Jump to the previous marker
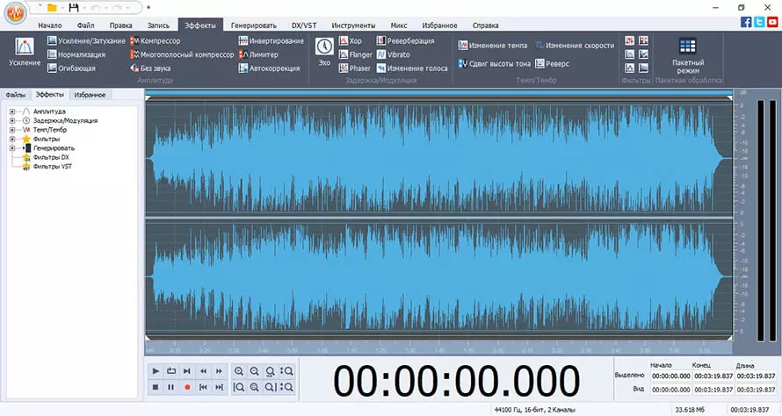This screenshot has width=782, height=416. pos(203,387)
